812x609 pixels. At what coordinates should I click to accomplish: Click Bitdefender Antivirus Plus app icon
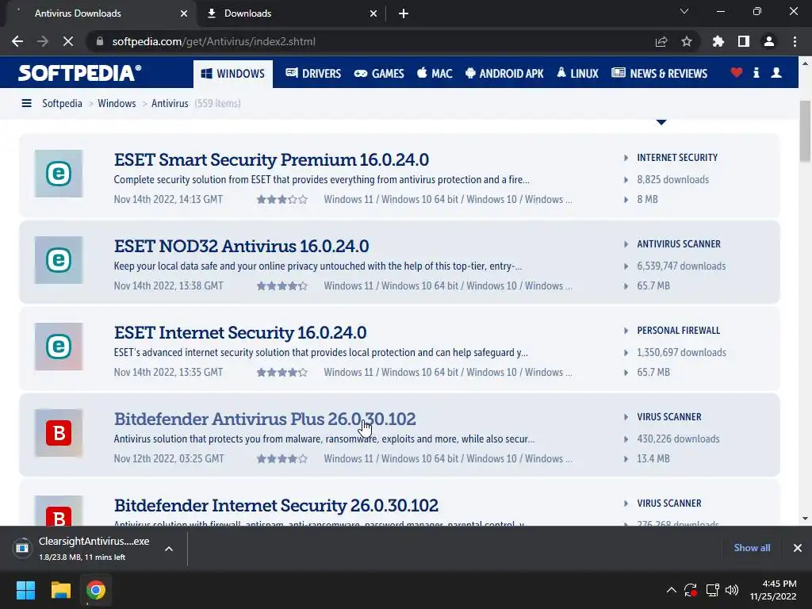tap(59, 433)
